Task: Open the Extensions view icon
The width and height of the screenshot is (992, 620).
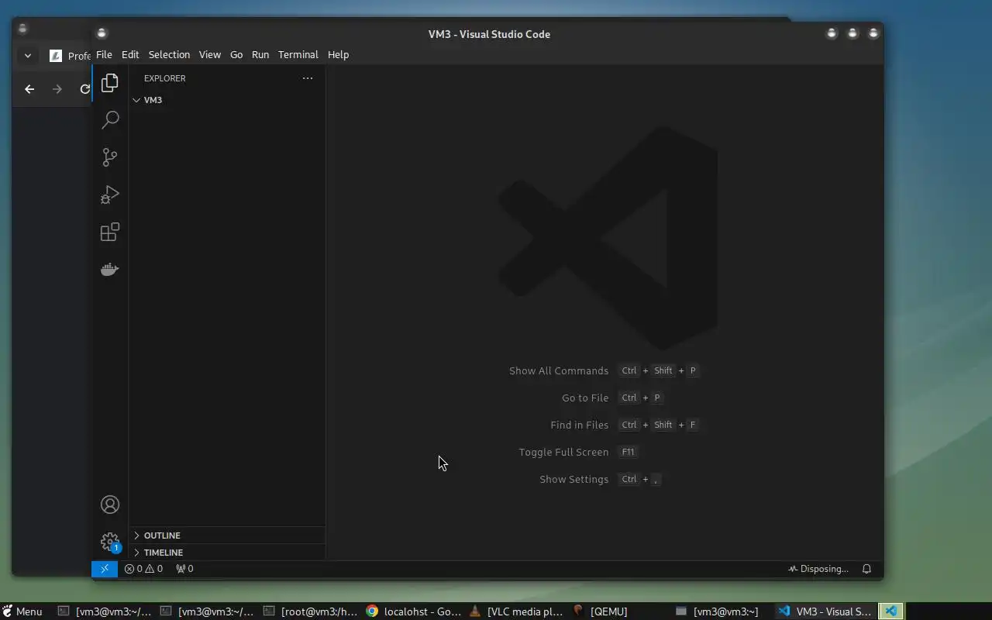Action: click(110, 232)
